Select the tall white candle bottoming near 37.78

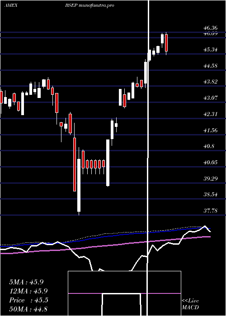(79, 181)
